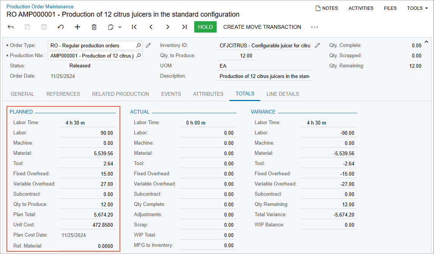Image resolution: width=434 pixels, height=254 pixels.
Task: Click the Save and Close icon
Action: (x=27, y=27)
